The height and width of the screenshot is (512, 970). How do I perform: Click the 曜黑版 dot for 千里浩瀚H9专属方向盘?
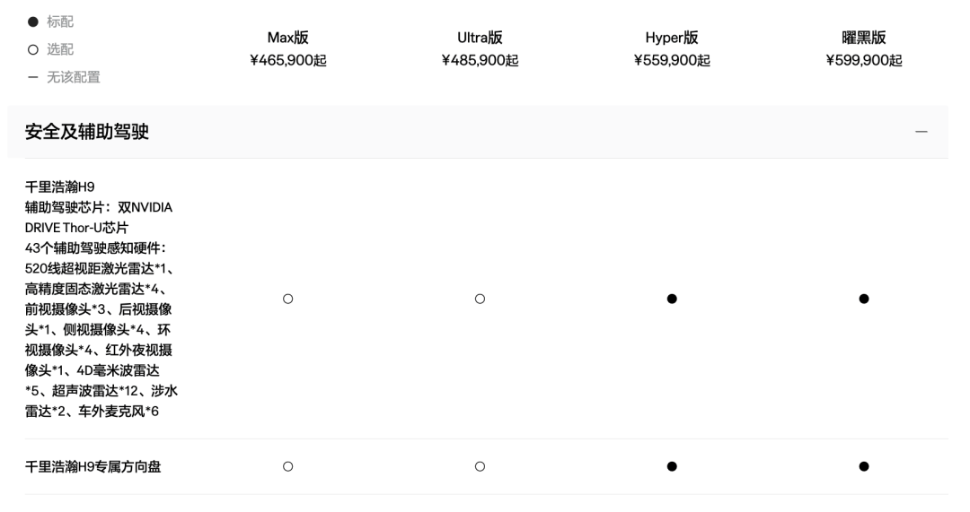point(864,466)
